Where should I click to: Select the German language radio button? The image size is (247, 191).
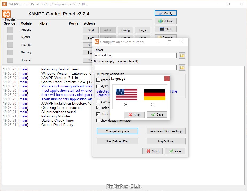pyautogui.click(x=152, y=105)
